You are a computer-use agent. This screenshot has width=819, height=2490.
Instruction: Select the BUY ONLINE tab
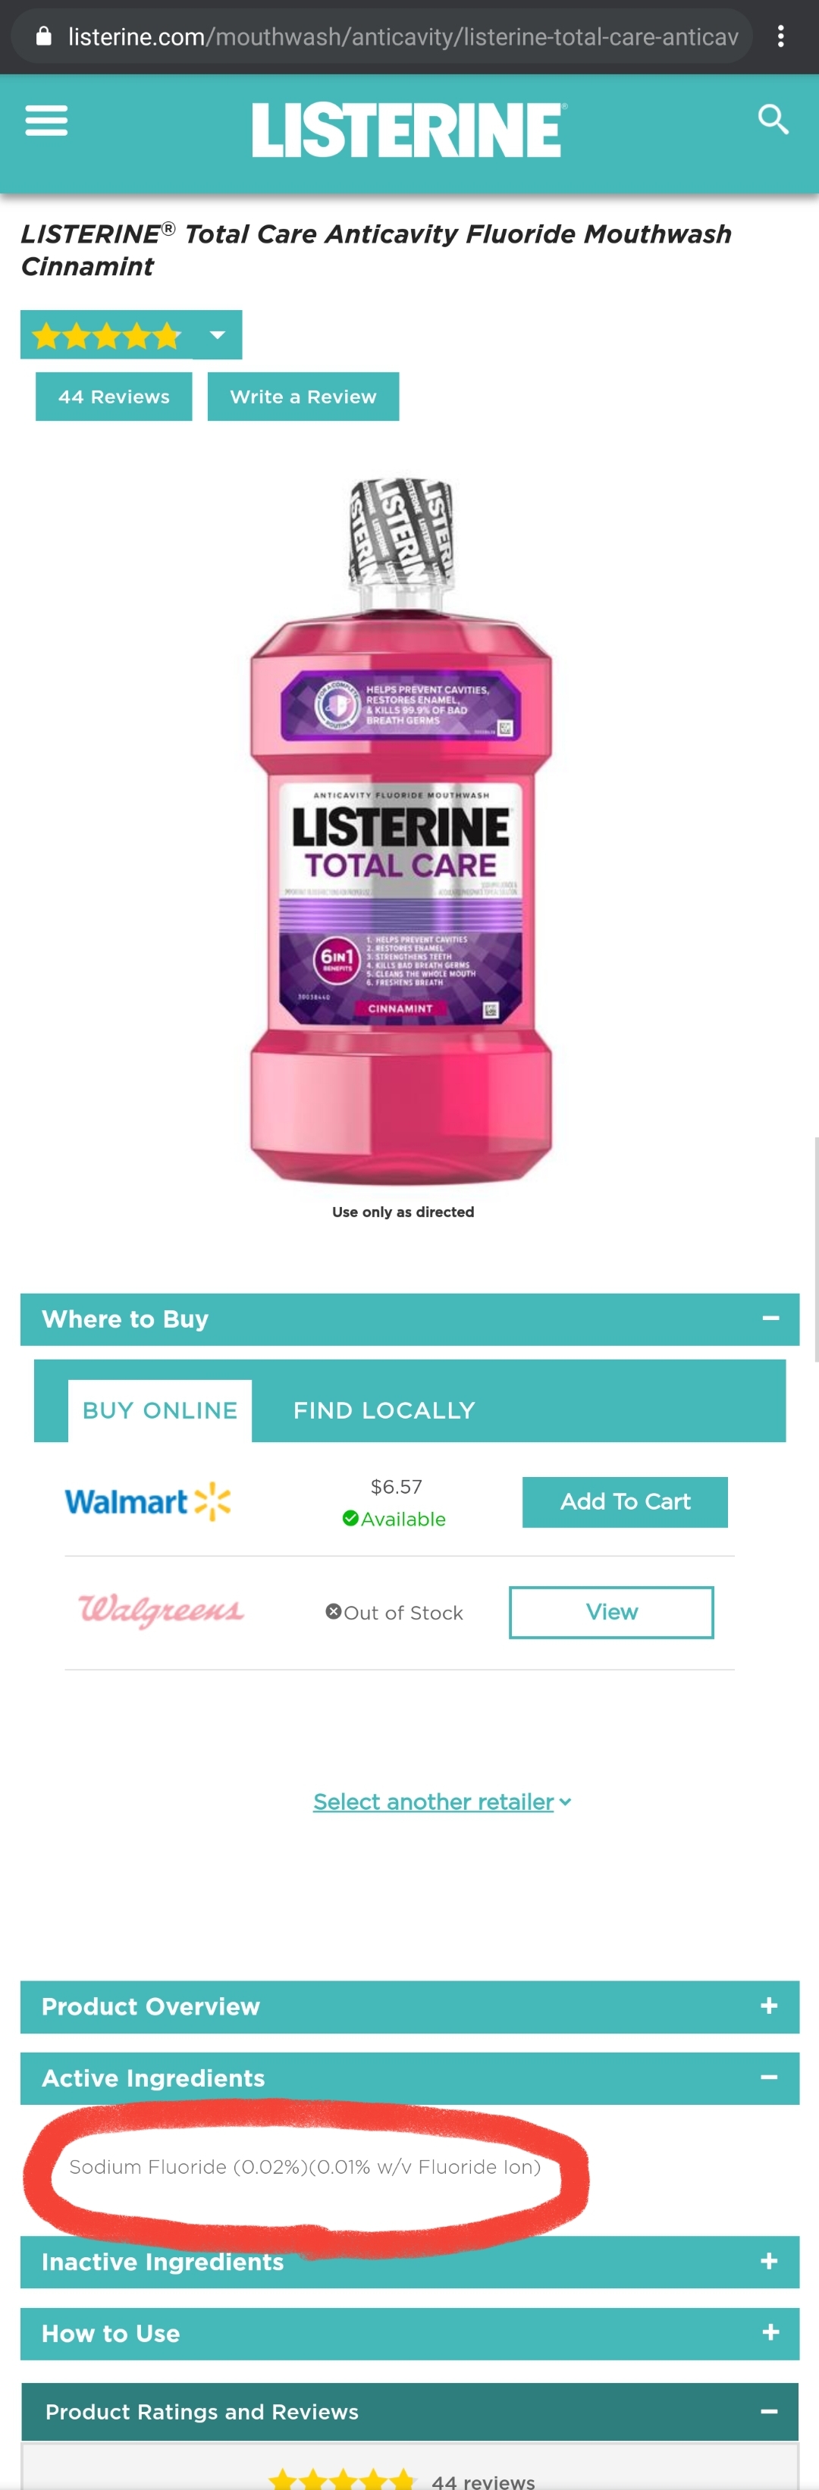(x=159, y=1410)
